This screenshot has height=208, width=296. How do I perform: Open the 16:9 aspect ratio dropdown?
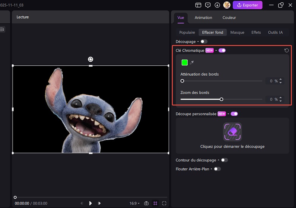pyautogui.click(x=134, y=203)
